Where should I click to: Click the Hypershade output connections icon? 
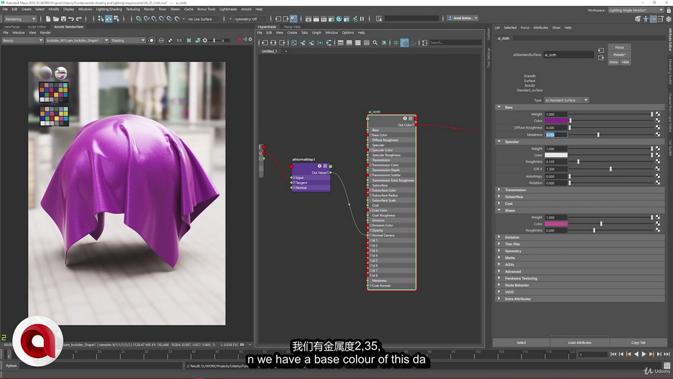click(282, 42)
